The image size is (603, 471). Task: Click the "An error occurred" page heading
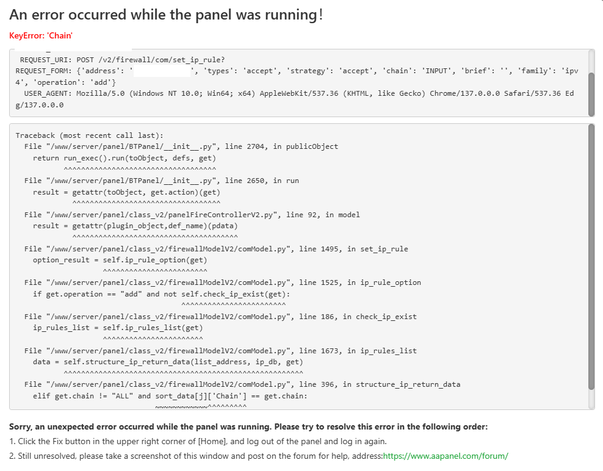166,15
